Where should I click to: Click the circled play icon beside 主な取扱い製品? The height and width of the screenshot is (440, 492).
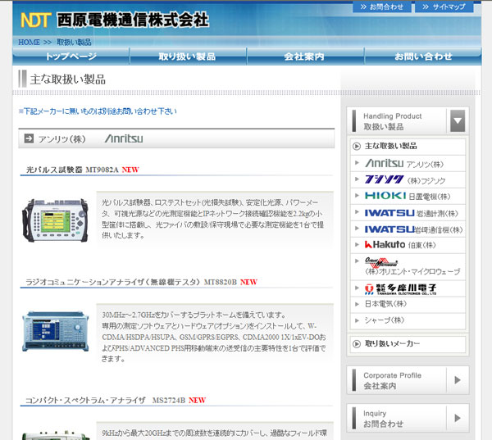click(x=357, y=146)
